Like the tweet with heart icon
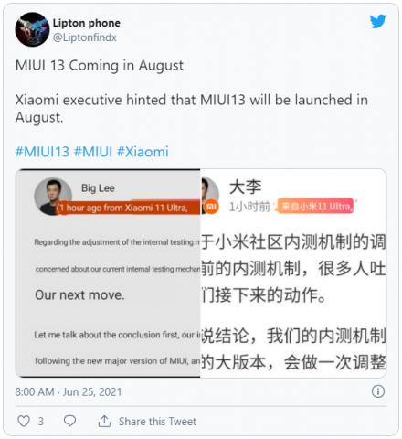 [24, 421]
